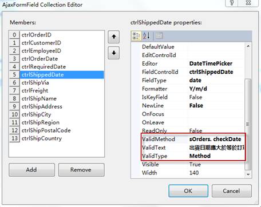
Task: Click the DefaultValue property field
Action: [193, 47]
